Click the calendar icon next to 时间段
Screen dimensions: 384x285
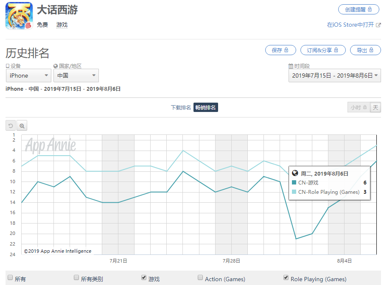[291, 66]
